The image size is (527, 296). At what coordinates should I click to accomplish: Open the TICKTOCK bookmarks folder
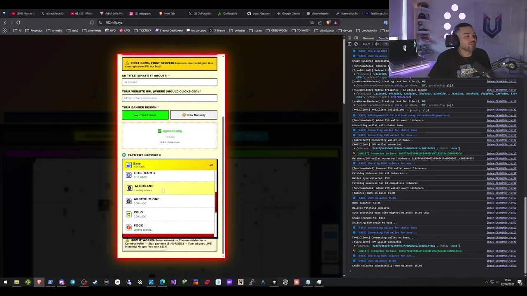click(142, 30)
